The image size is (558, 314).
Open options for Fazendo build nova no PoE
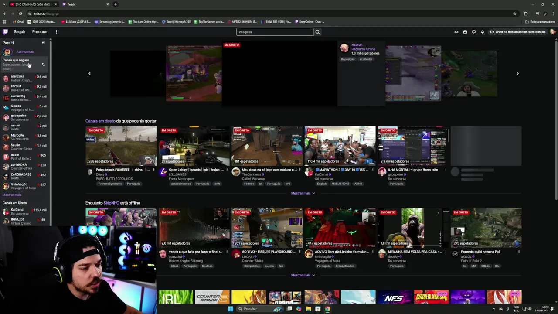(x=519, y=252)
